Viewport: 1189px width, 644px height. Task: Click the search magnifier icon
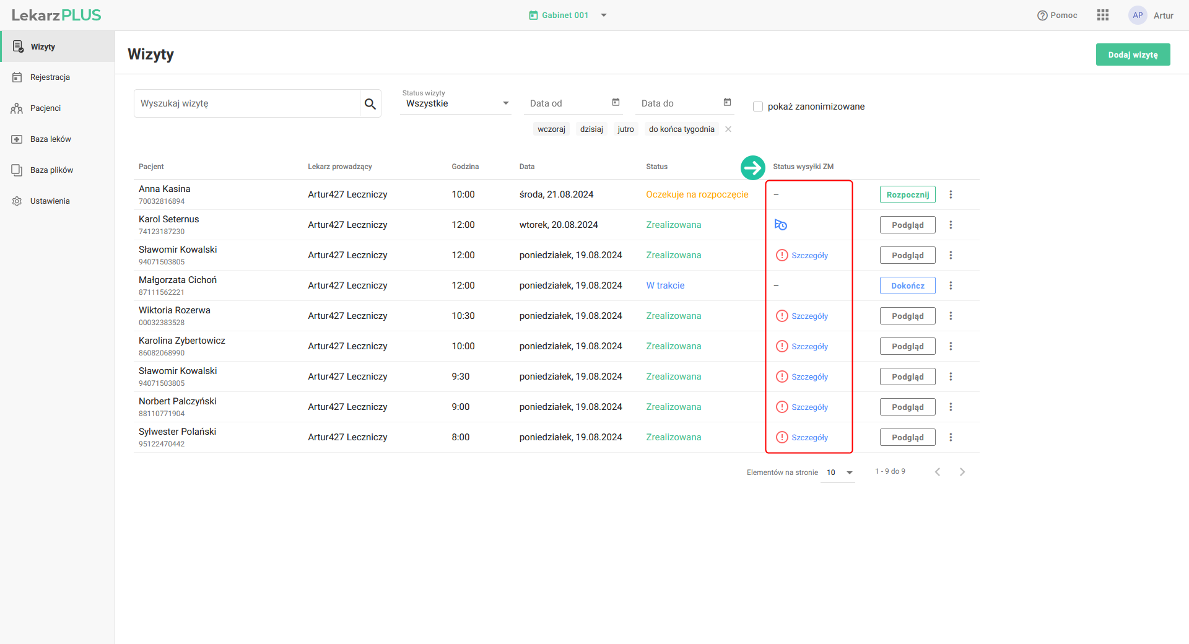(x=370, y=104)
